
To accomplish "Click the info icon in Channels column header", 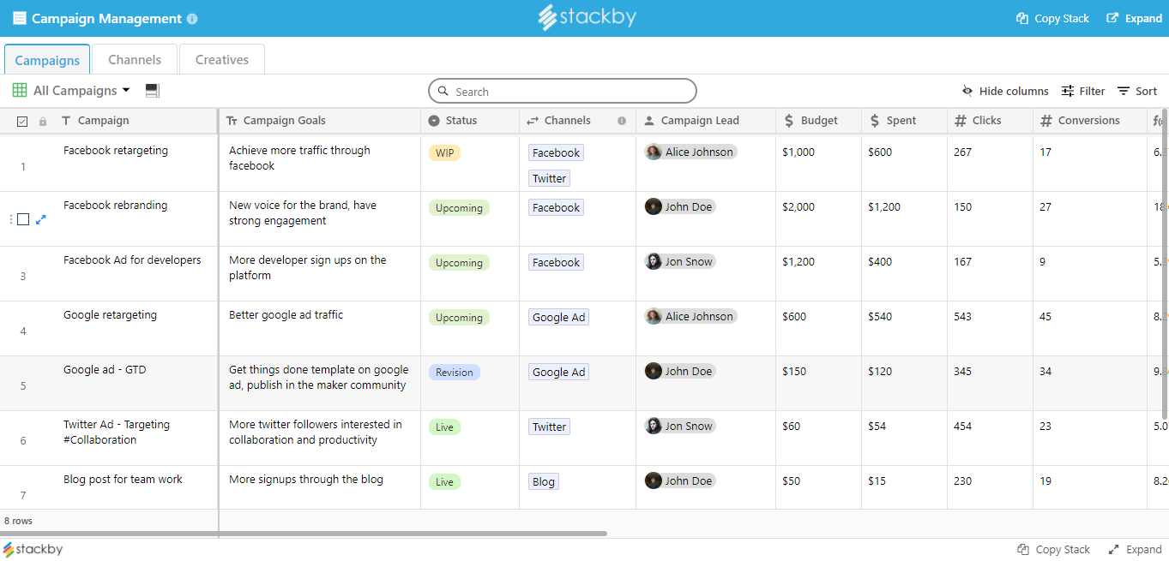I will point(622,121).
